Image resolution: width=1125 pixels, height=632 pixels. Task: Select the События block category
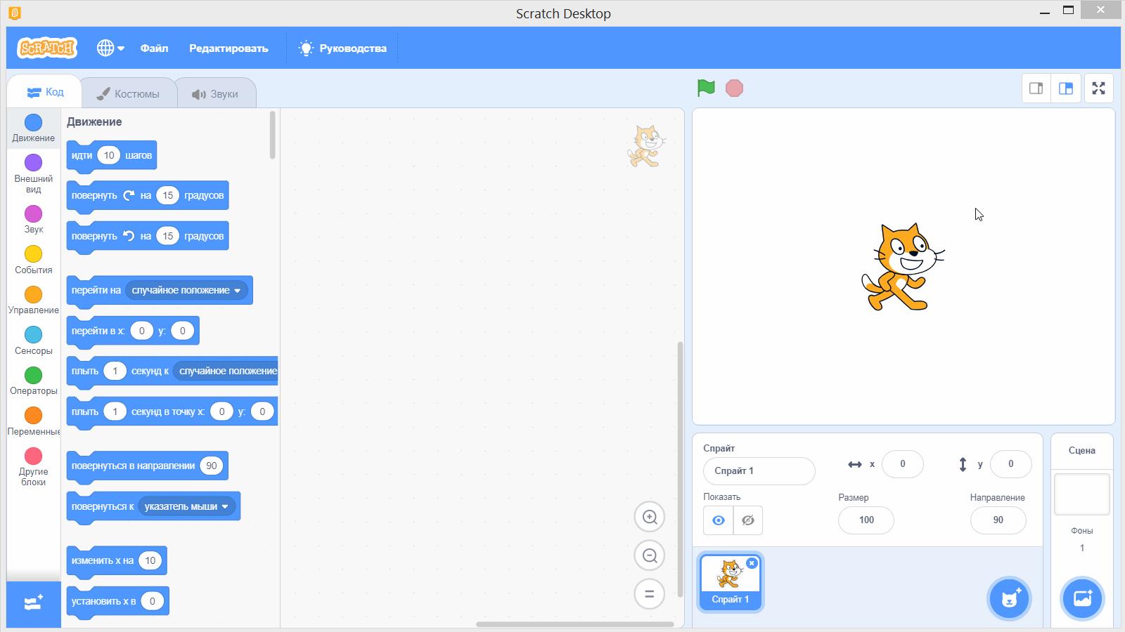coord(33,260)
